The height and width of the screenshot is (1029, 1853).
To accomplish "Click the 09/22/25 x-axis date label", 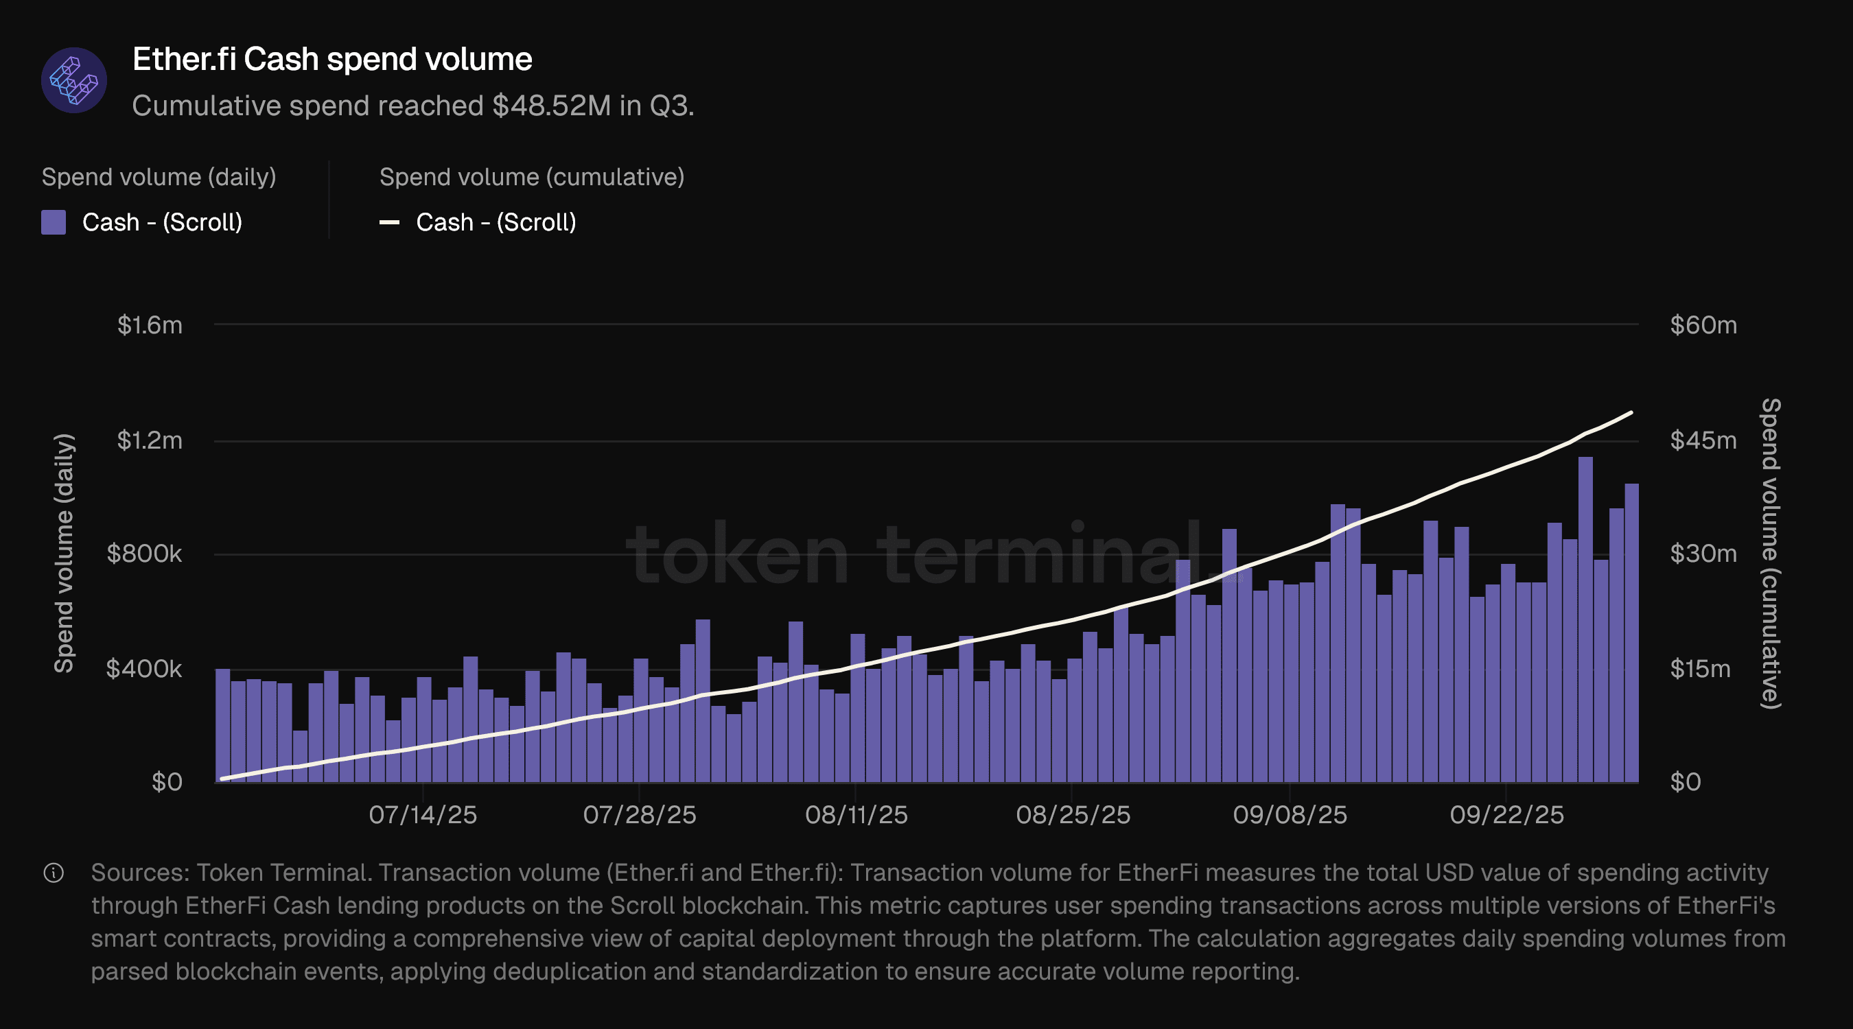I will pos(1506,815).
